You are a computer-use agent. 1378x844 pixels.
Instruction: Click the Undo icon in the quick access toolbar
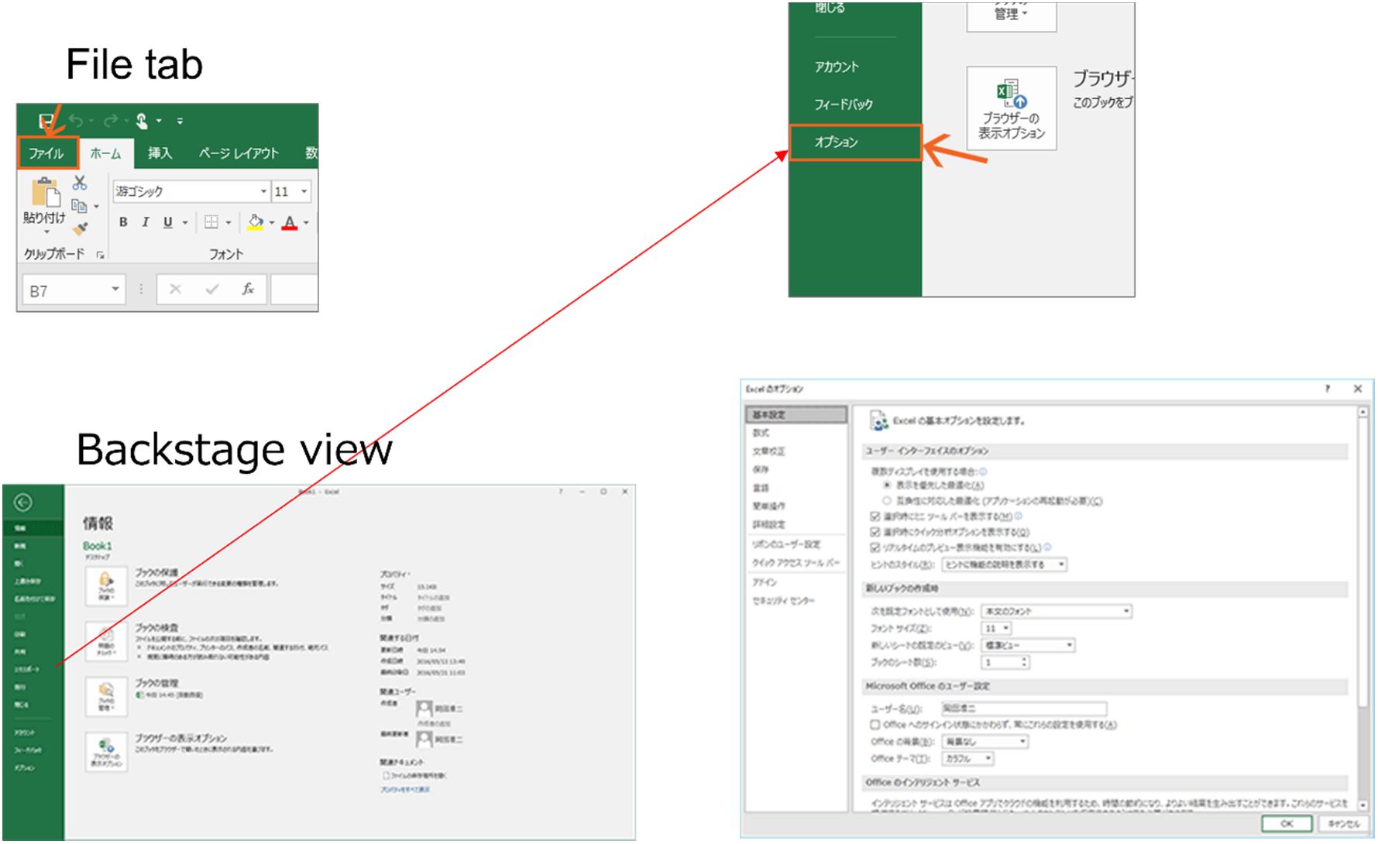(76, 120)
